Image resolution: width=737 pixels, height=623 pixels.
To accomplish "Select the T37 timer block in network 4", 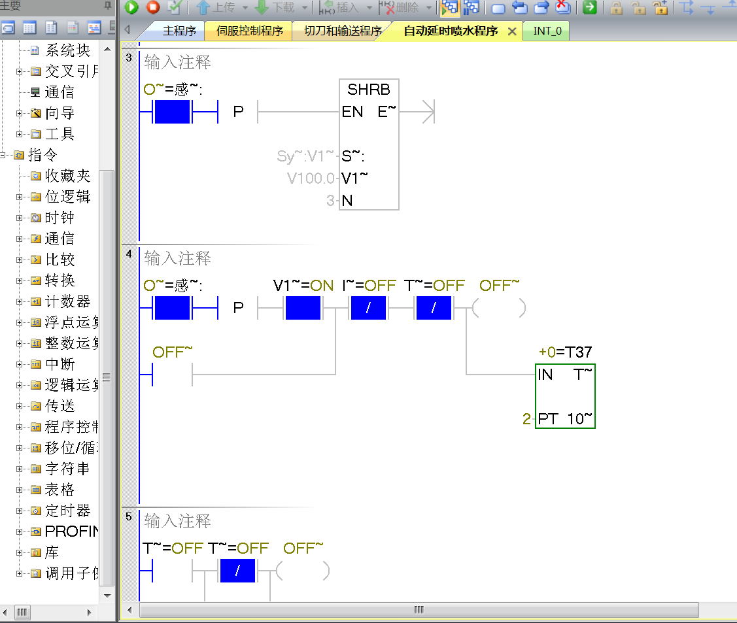I will click(x=565, y=396).
